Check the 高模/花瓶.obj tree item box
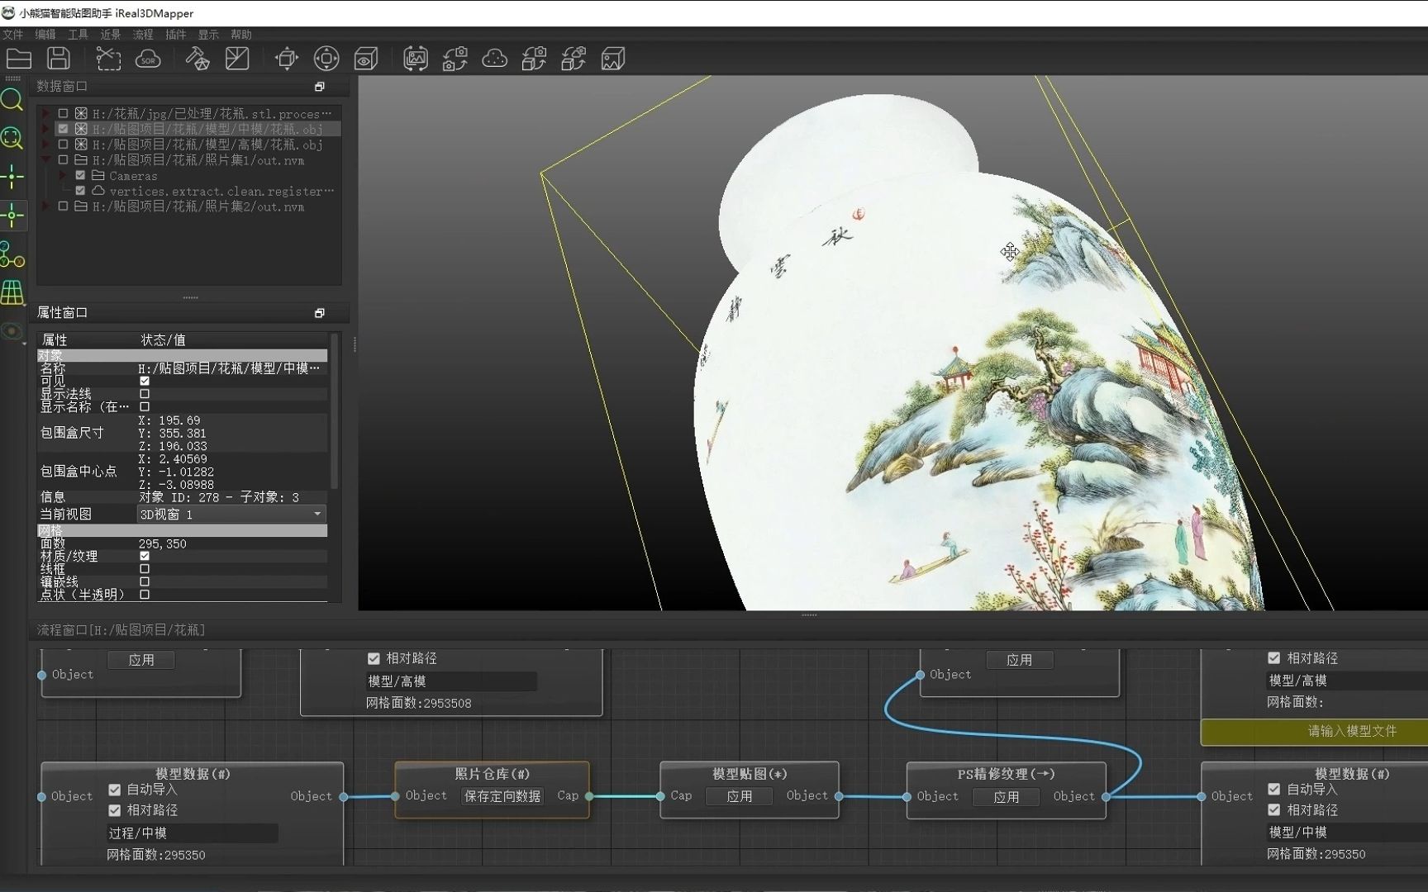The height and width of the screenshot is (892, 1428). tap(63, 145)
